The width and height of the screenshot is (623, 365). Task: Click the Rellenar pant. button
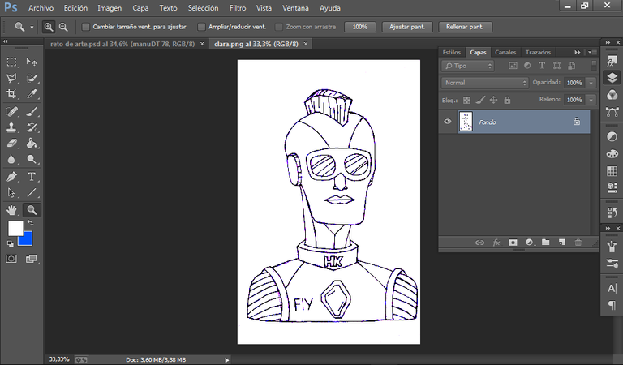[466, 27]
